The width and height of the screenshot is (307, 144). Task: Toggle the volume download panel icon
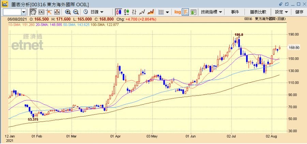click(193, 12)
